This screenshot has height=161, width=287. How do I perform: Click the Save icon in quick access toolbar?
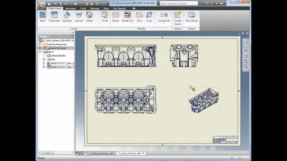pyautogui.click(x=61, y=4)
